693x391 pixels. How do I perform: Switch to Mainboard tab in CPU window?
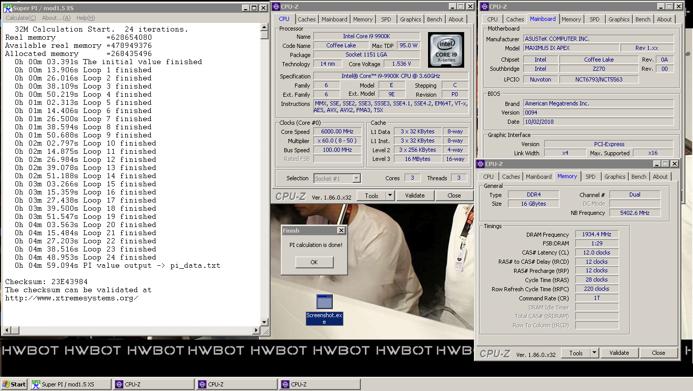point(334,19)
